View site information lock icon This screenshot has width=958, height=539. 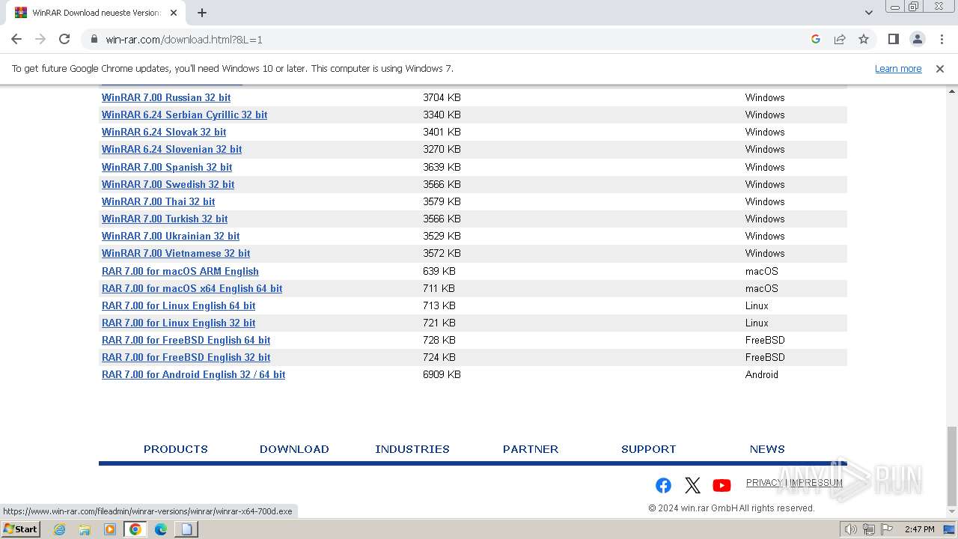tap(94, 39)
